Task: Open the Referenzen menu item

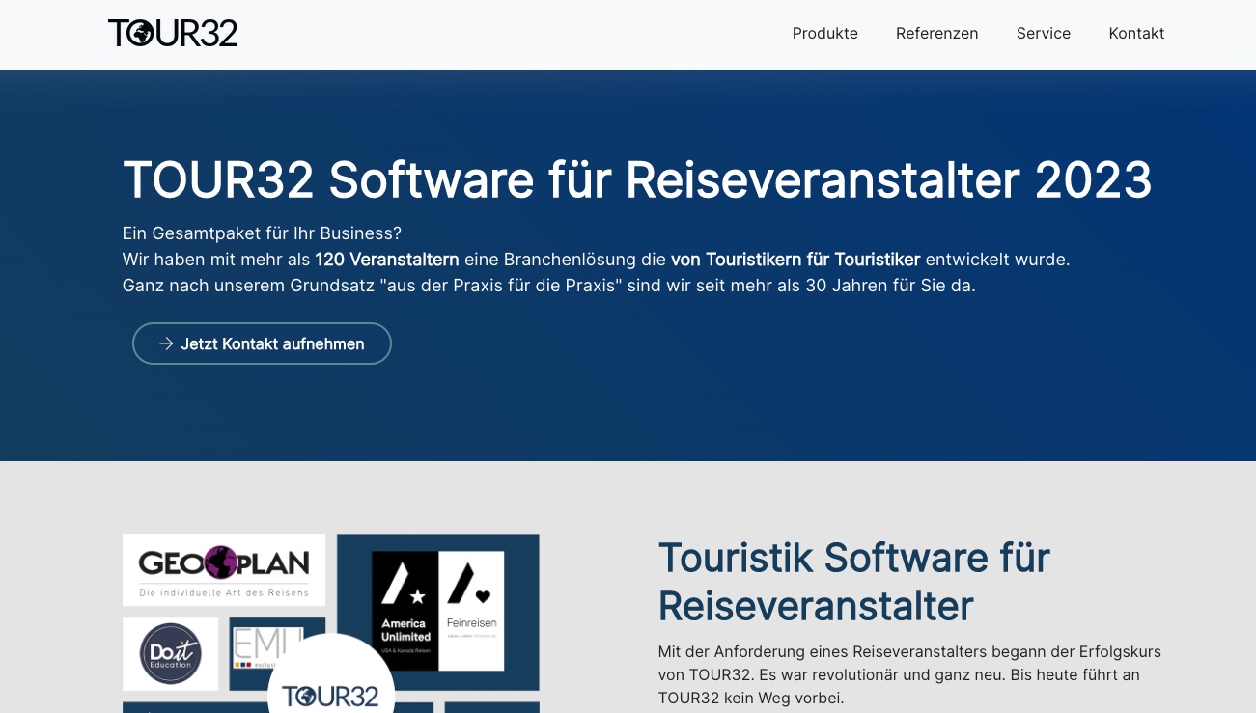Action: coord(937,33)
